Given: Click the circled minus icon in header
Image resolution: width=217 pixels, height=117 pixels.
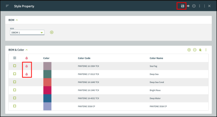Looking at the screenshot, I should 194,6.
